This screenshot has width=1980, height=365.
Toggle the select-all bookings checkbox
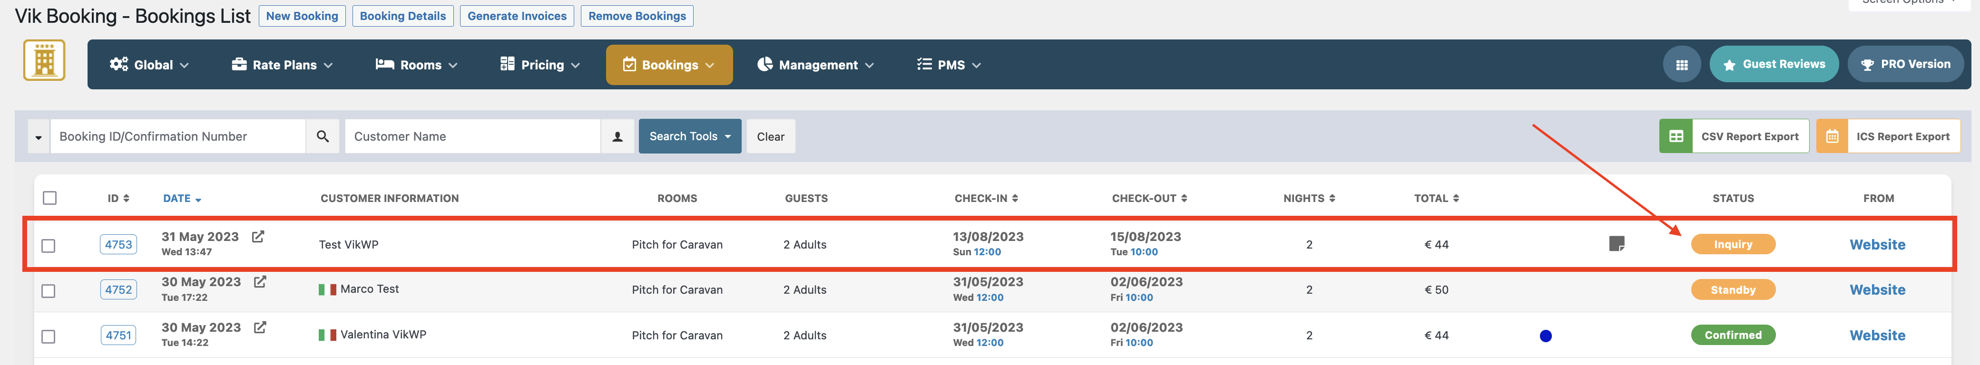pos(50,198)
